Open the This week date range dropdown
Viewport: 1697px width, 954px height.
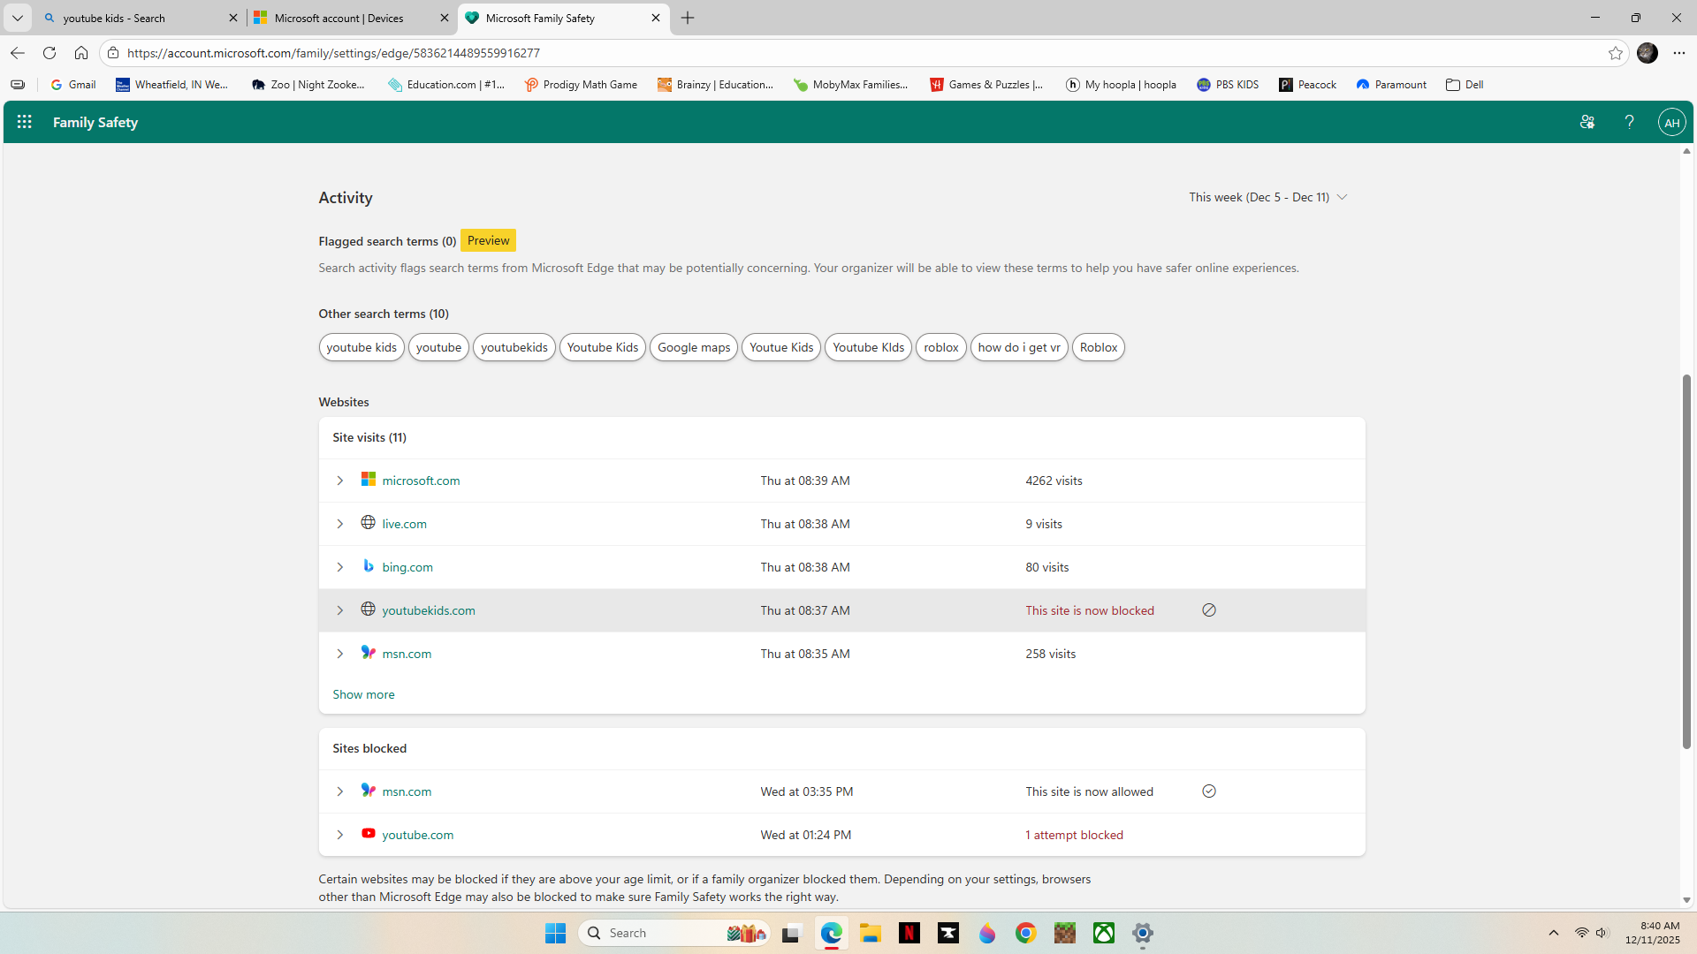click(x=1267, y=197)
